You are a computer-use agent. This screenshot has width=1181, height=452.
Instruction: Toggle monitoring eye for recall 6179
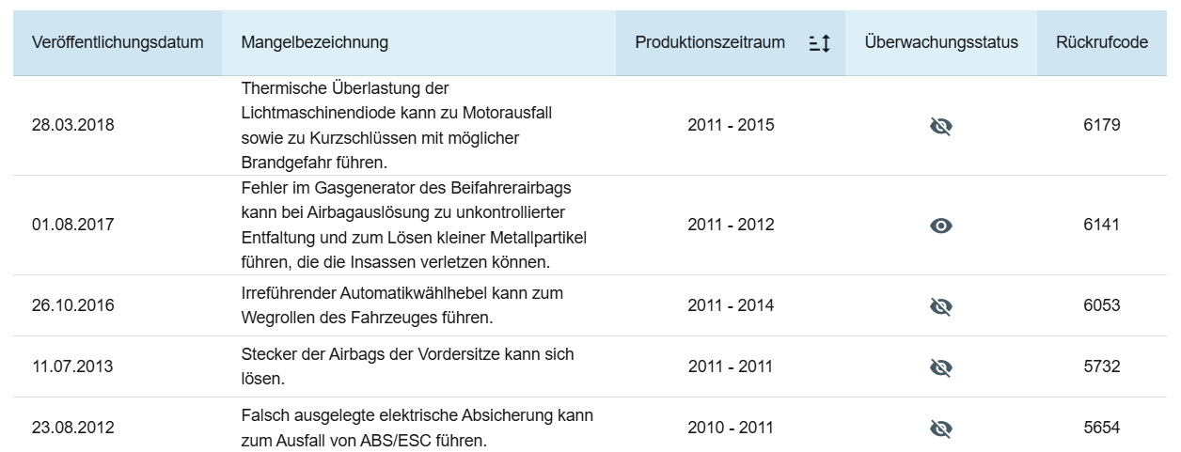(x=940, y=126)
